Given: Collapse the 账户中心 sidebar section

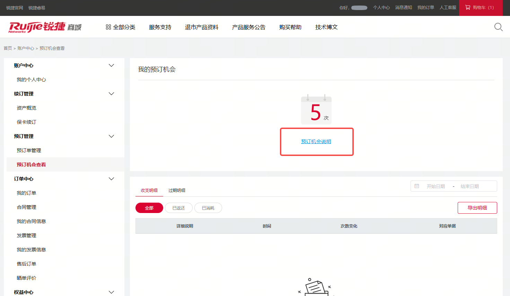Looking at the screenshot, I should tap(111, 65).
